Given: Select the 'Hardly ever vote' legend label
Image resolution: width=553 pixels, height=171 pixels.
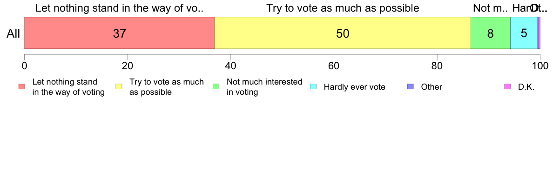Looking at the screenshot, I should click(x=354, y=87).
